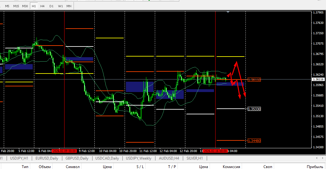Click the 10 Feb 04:00 time label
Screen dimensions: 326x169
pos(108,151)
